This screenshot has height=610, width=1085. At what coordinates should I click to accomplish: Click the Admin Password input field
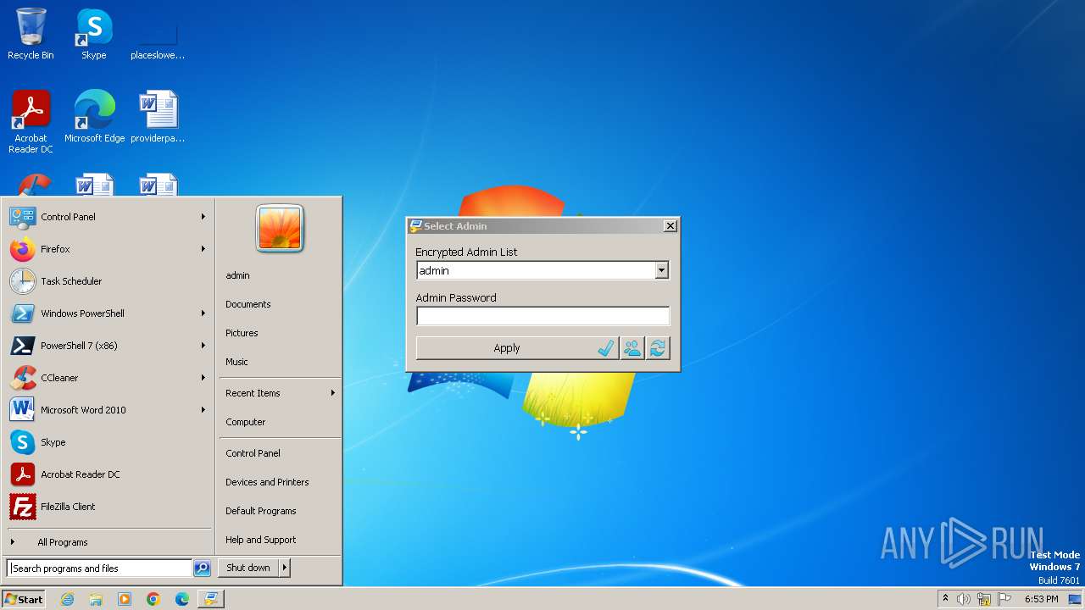coord(542,316)
